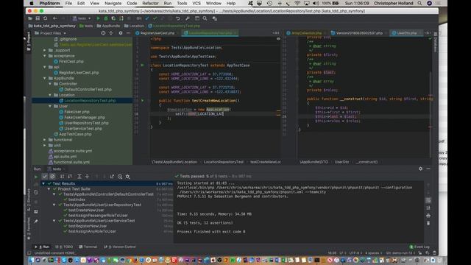471x265 pixels.
Task: Sort test results alphabetically
Action: (x=62, y=177)
